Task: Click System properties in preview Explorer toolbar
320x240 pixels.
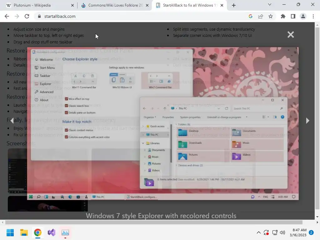Action: (x=190, y=117)
